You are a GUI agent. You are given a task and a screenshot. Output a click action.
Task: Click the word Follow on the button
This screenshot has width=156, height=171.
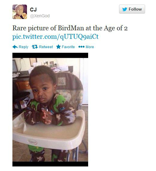coord(135,9)
